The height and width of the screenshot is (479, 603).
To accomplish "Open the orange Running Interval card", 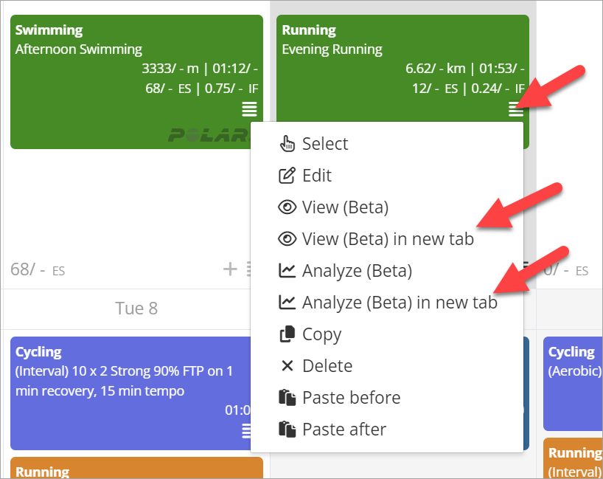I will (573, 458).
